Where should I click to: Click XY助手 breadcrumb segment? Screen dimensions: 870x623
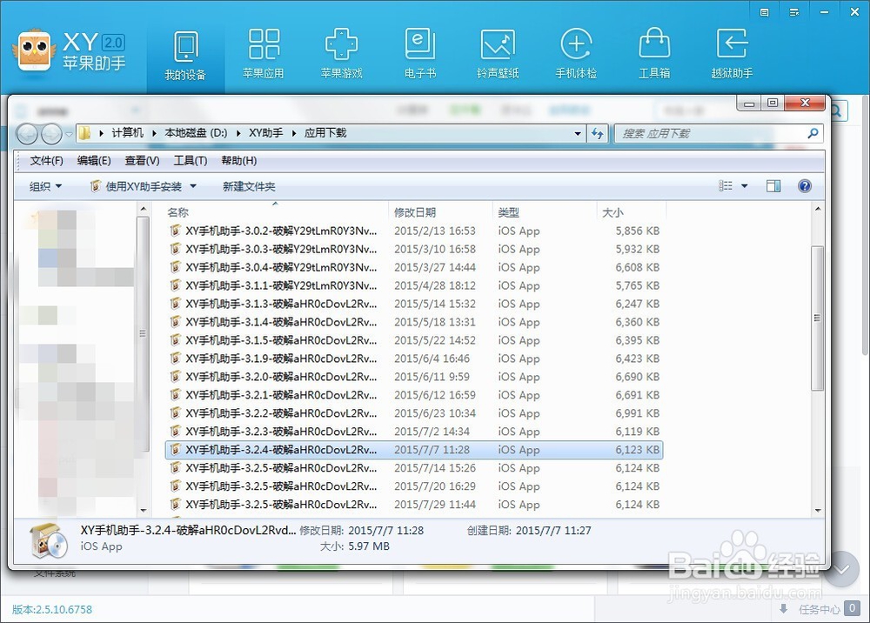265,132
